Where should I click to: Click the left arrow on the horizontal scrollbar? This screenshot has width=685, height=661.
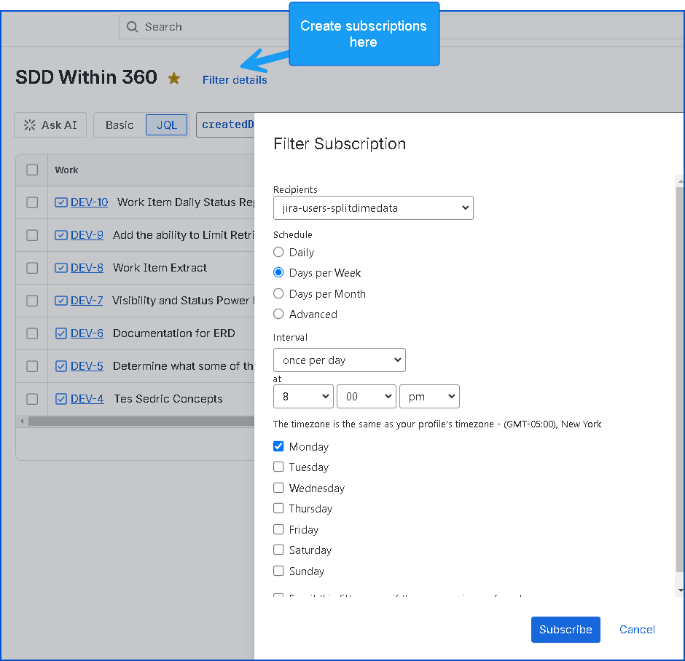(x=22, y=421)
